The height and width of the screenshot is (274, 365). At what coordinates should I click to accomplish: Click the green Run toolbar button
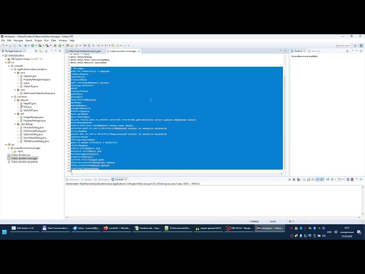[33, 46]
